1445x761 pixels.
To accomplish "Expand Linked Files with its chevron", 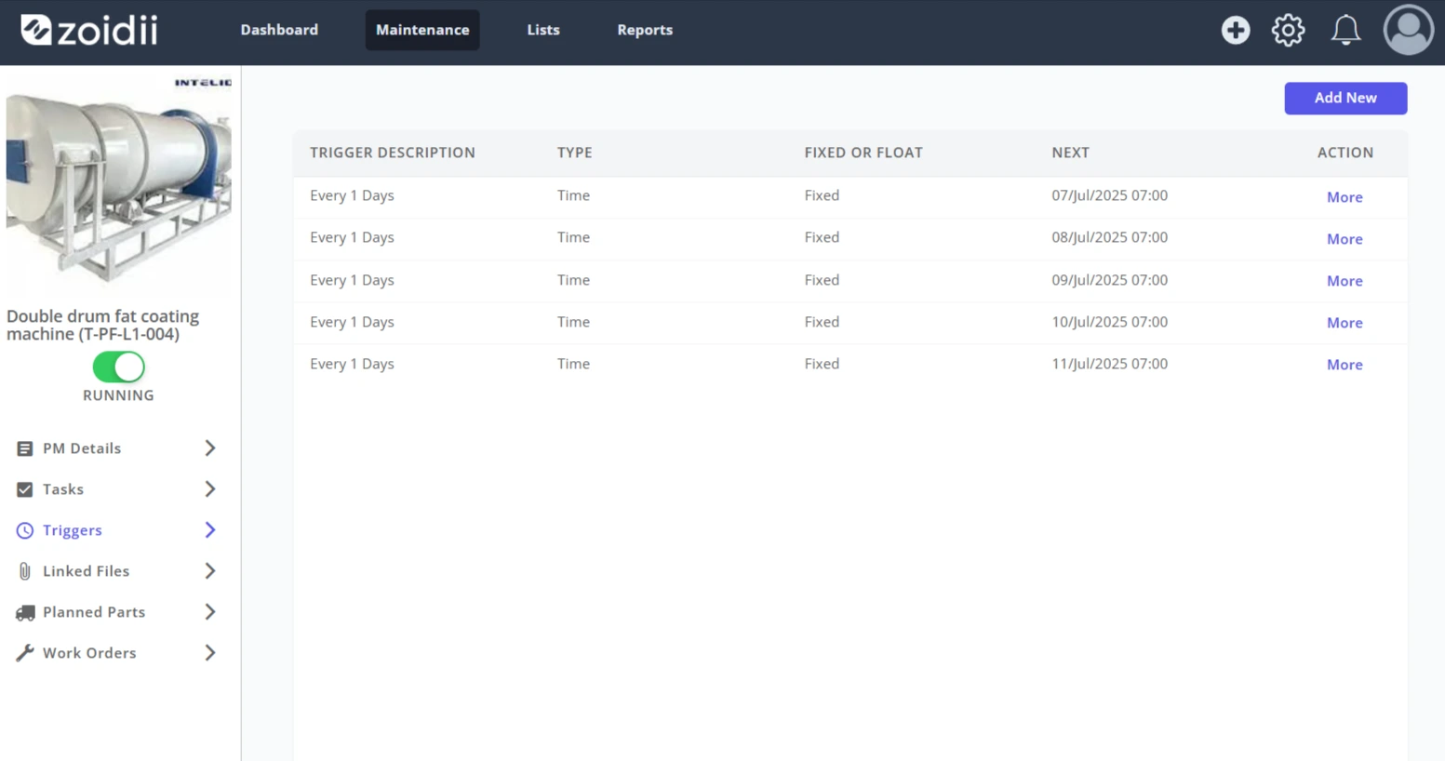I will [210, 571].
